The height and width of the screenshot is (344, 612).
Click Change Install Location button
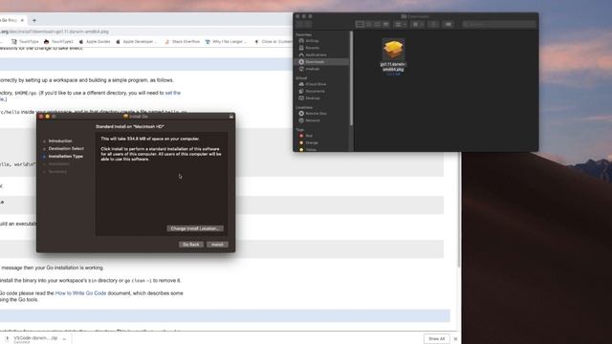[195, 228]
